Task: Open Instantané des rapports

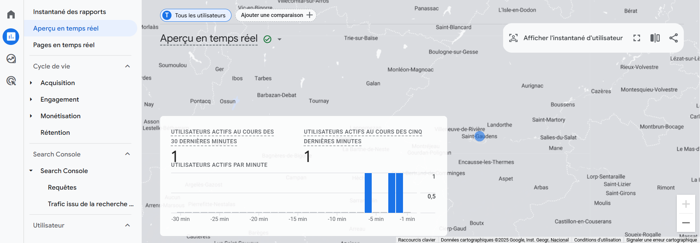Action: 69,12
